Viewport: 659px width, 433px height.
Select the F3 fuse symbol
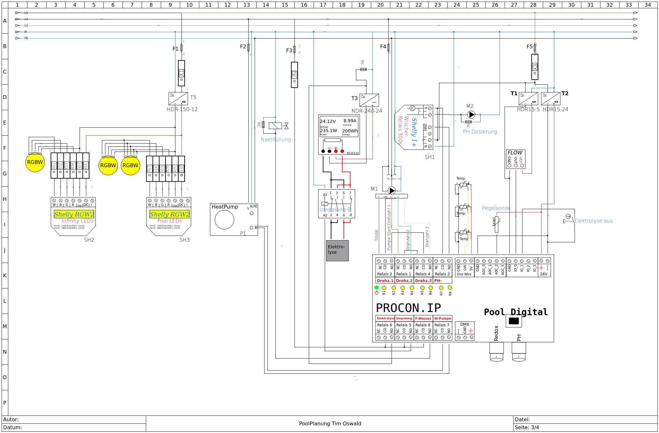point(294,49)
